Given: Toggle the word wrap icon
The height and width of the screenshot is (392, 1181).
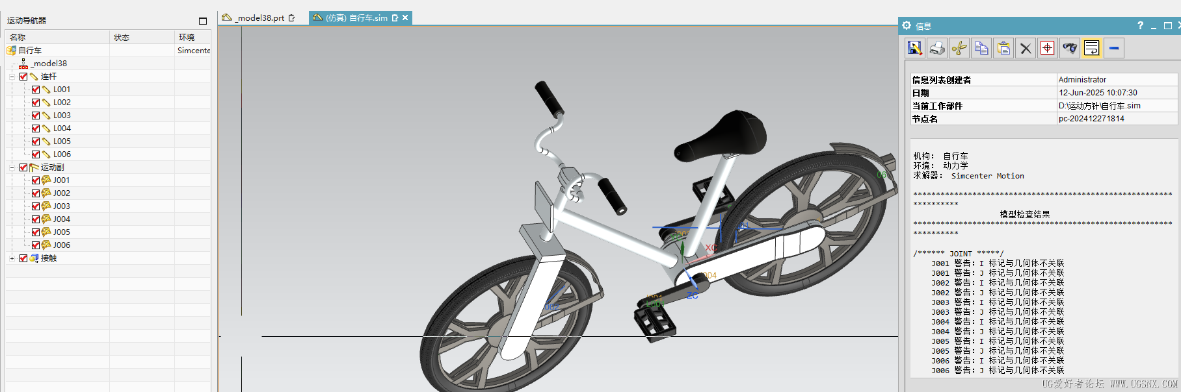Looking at the screenshot, I should [x=1092, y=48].
